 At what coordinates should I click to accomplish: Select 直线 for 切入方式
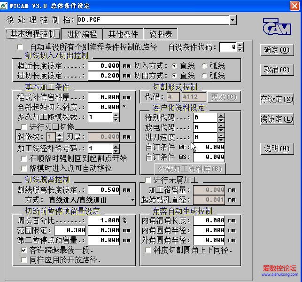pyautogui.click(x=174, y=66)
